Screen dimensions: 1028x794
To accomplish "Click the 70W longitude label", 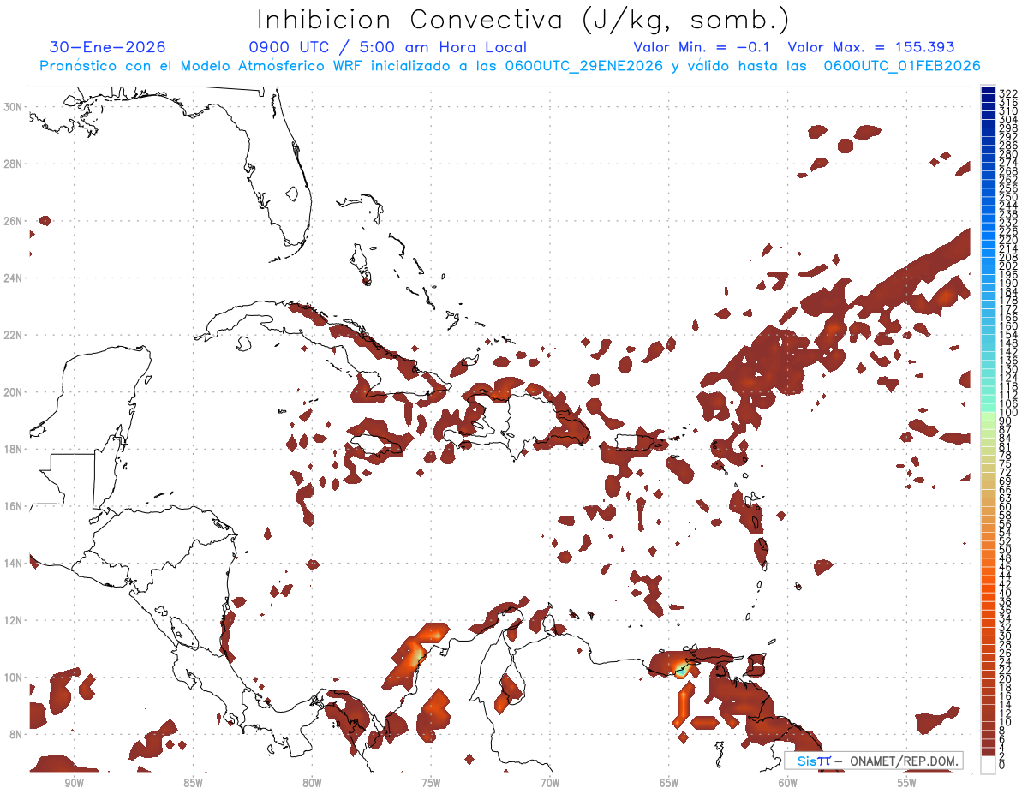I will tap(550, 784).
